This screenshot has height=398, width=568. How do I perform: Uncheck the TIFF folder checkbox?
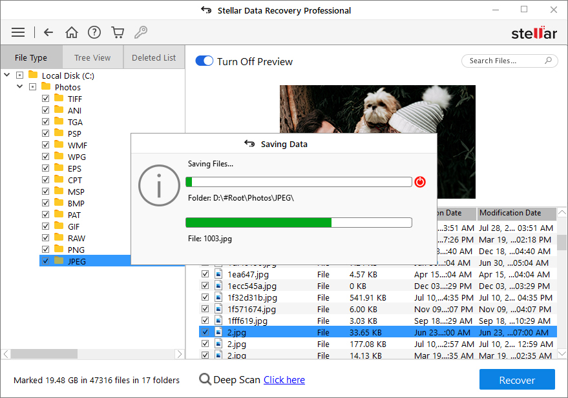pos(45,99)
